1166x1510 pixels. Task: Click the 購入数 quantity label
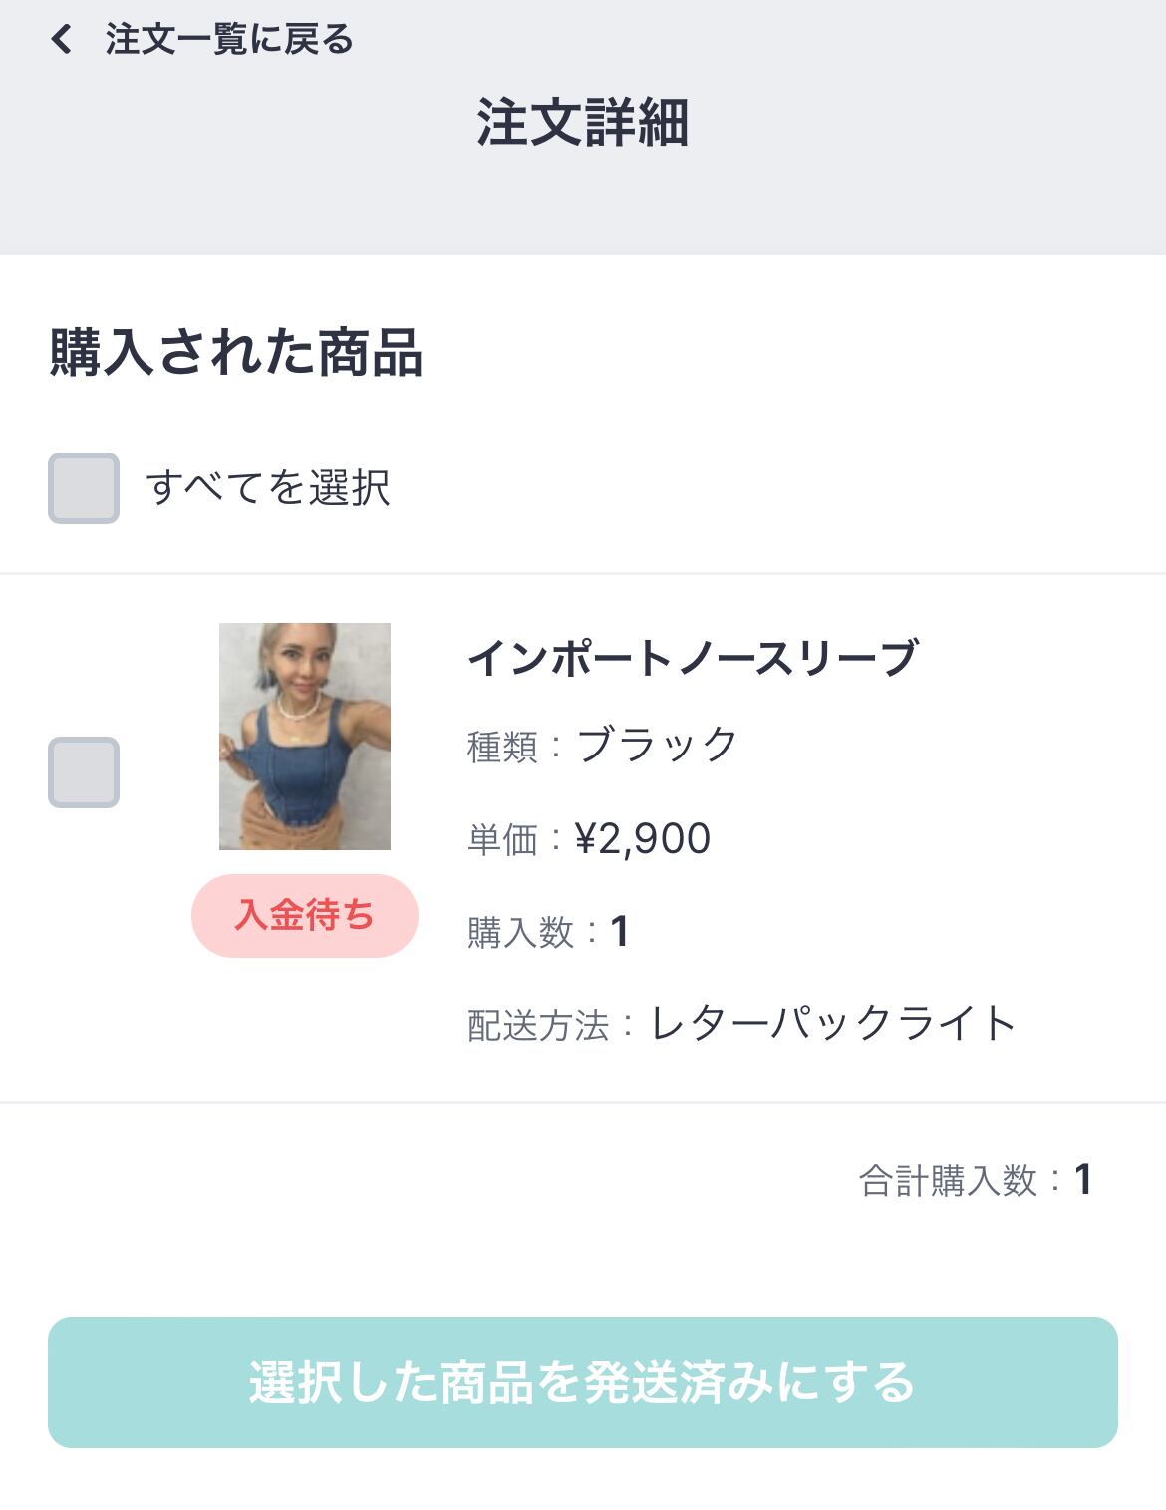(x=520, y=933)
